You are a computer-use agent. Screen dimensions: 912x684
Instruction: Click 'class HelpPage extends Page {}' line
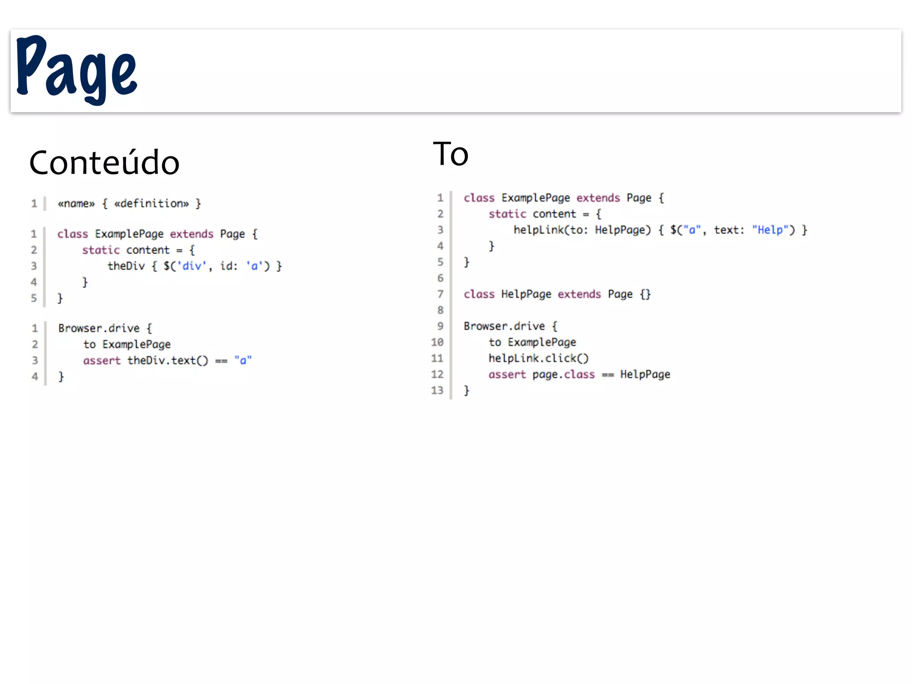point(557,294)
